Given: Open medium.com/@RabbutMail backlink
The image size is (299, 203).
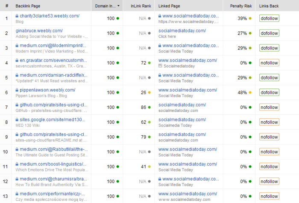Looking at the screenshot, I should point(54,149).
